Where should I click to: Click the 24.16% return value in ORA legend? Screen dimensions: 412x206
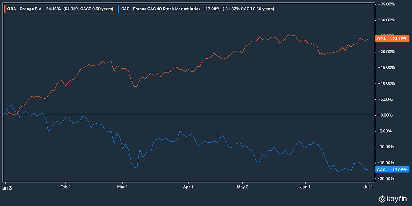click(54, 9)
